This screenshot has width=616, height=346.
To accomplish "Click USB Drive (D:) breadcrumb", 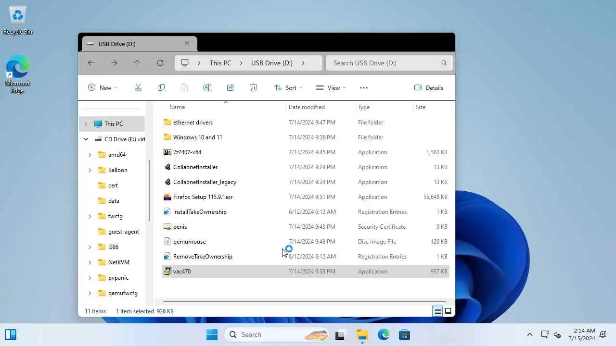I will point(272,63).
